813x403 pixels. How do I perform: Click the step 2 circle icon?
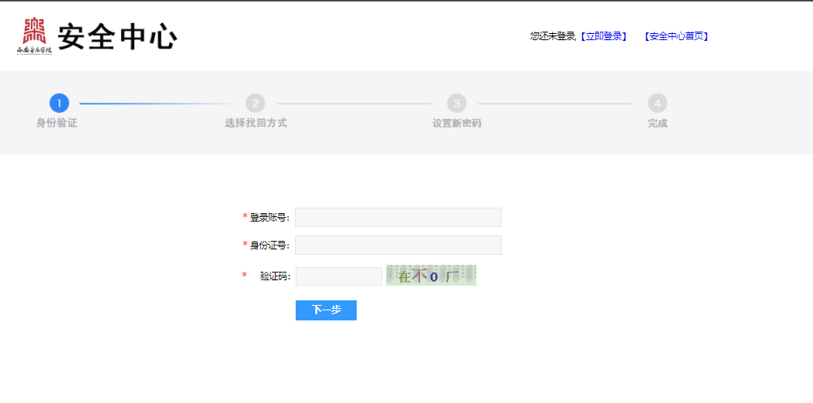[256, 103]
